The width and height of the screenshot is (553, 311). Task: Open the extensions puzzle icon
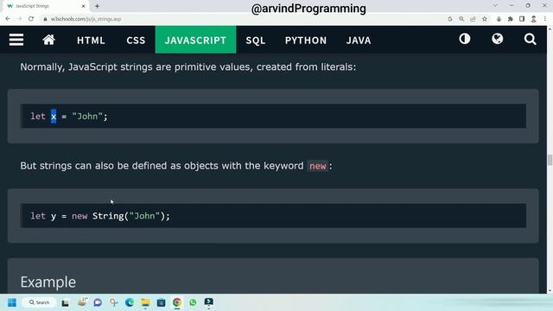[511, 19]
